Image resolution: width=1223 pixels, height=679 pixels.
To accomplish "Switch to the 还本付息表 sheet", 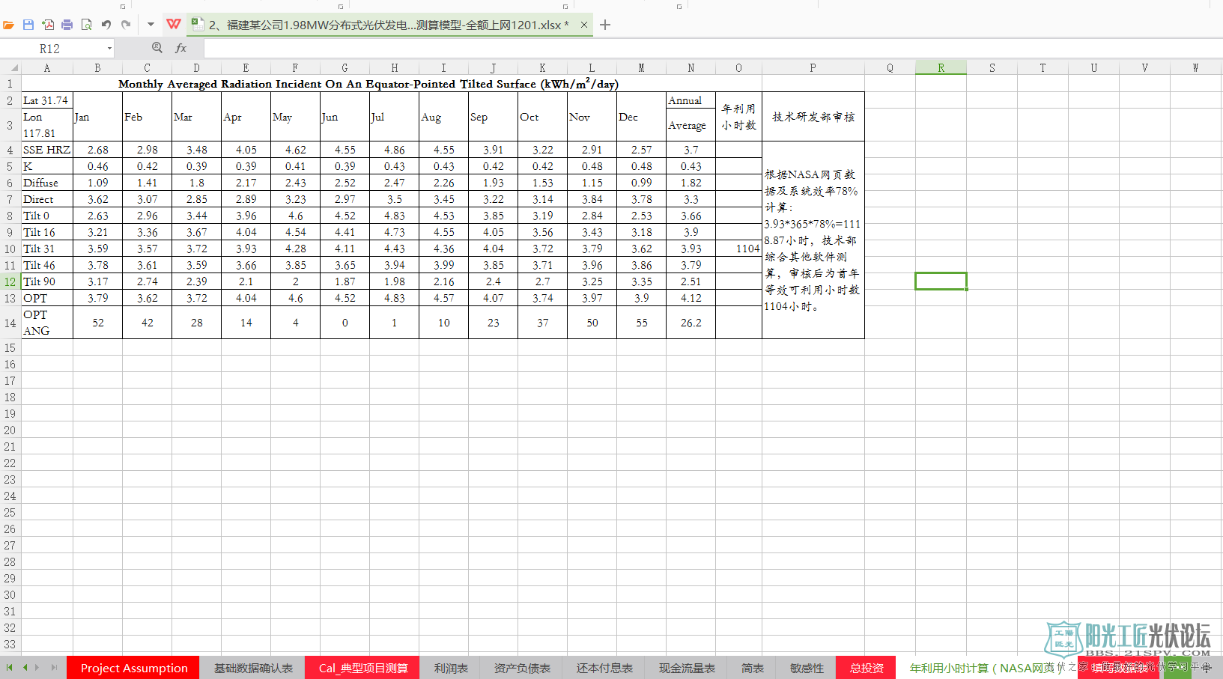I will tap(604, 668).
